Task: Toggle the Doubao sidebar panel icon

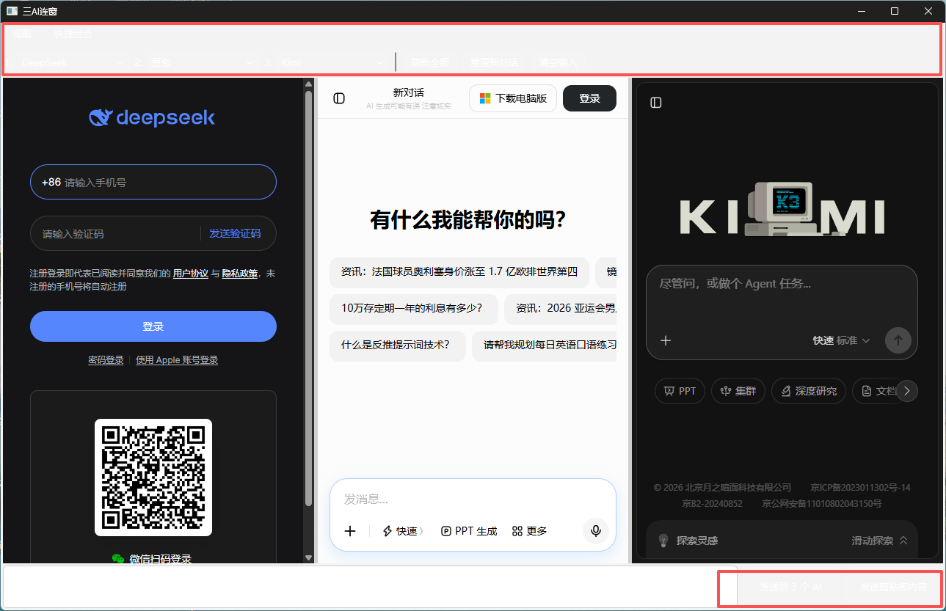Action: [x=339, y=98]
